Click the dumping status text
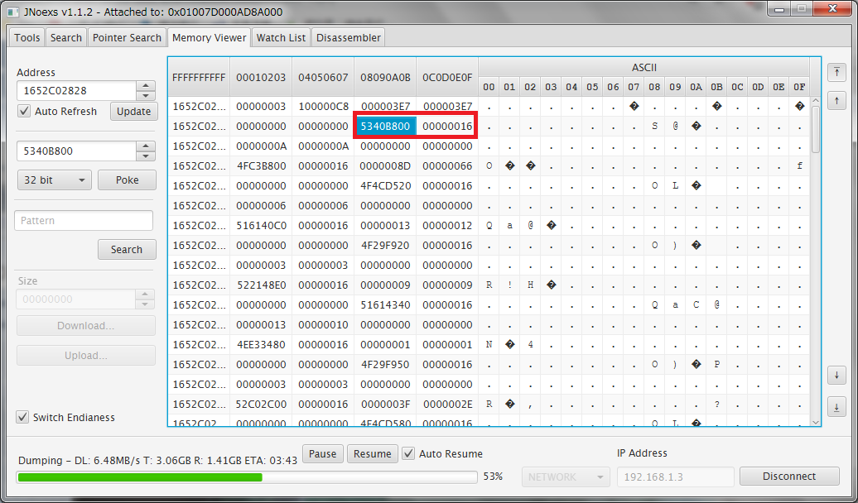 click(157, 460)
